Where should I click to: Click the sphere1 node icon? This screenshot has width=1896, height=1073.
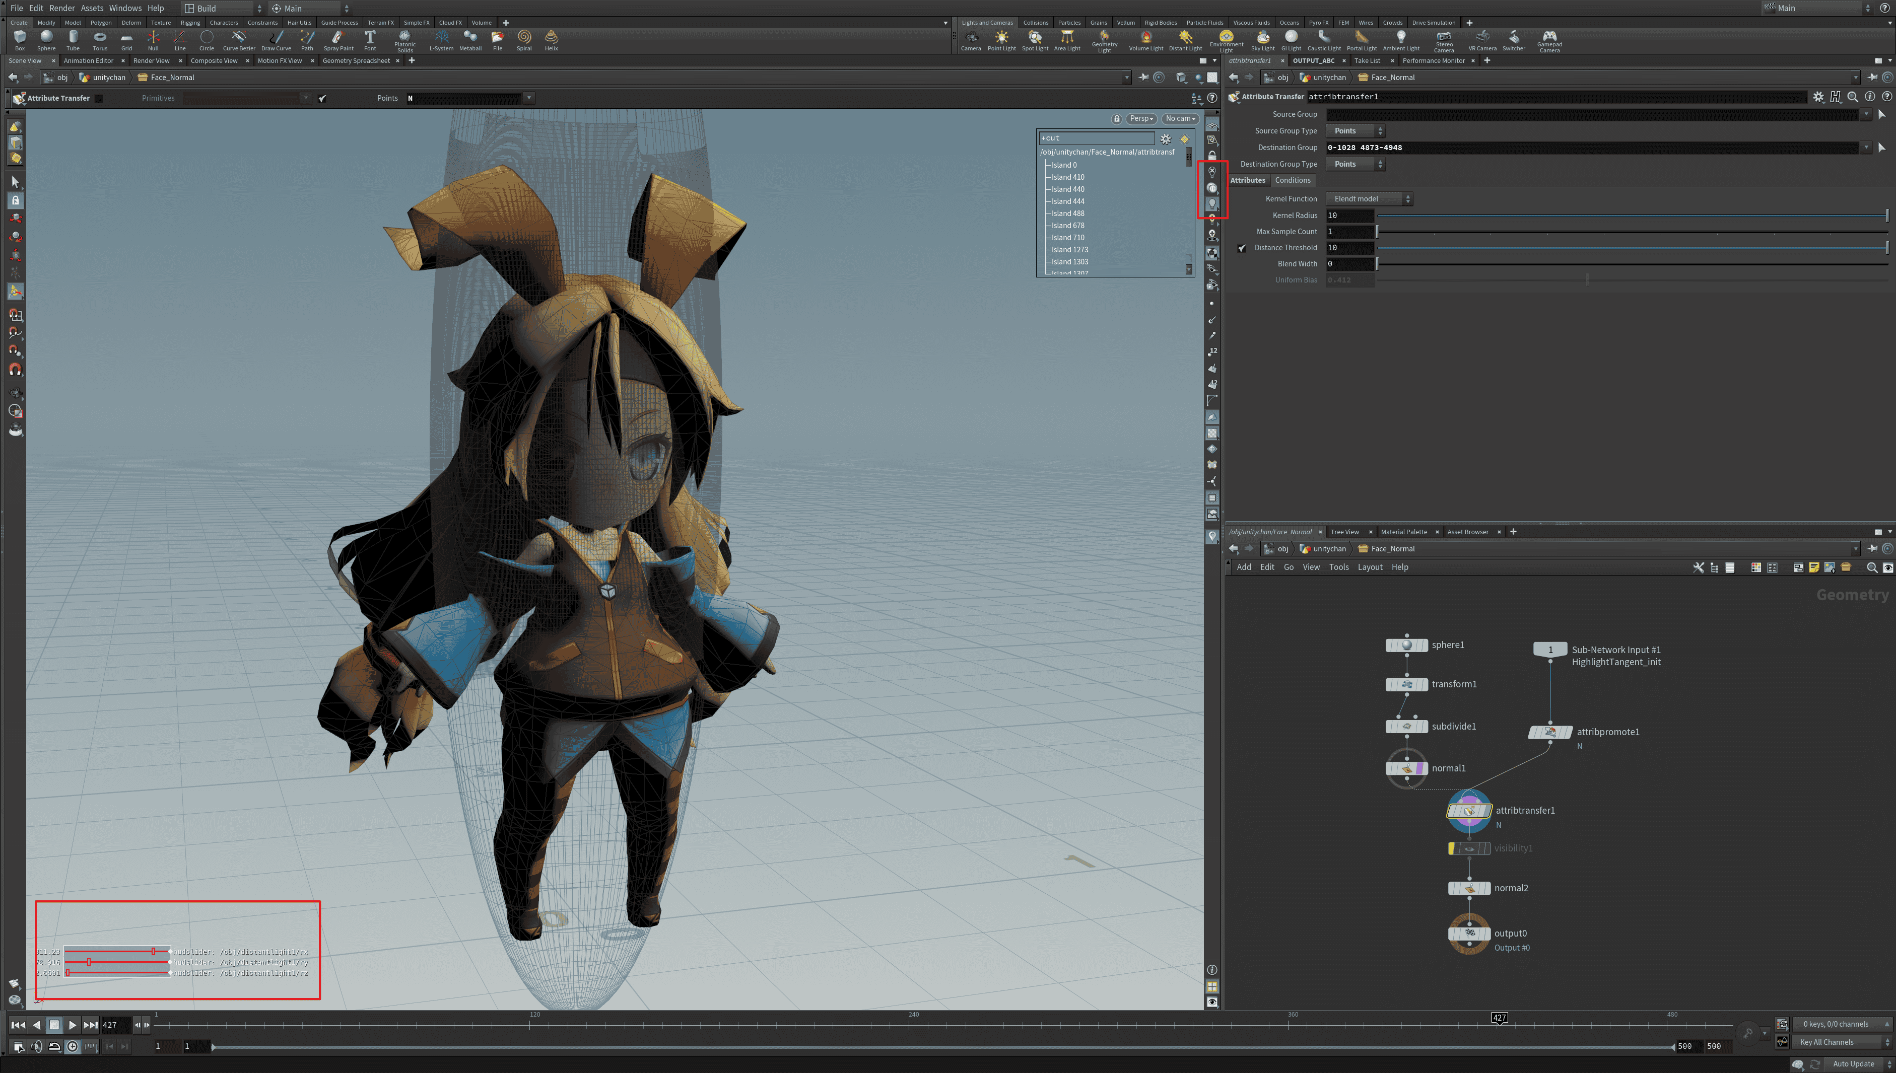(1406, 646)
